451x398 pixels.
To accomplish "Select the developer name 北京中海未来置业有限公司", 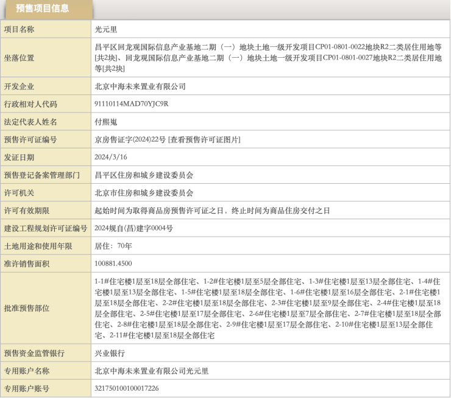I will pyautogui.click(x=140, y=86).
